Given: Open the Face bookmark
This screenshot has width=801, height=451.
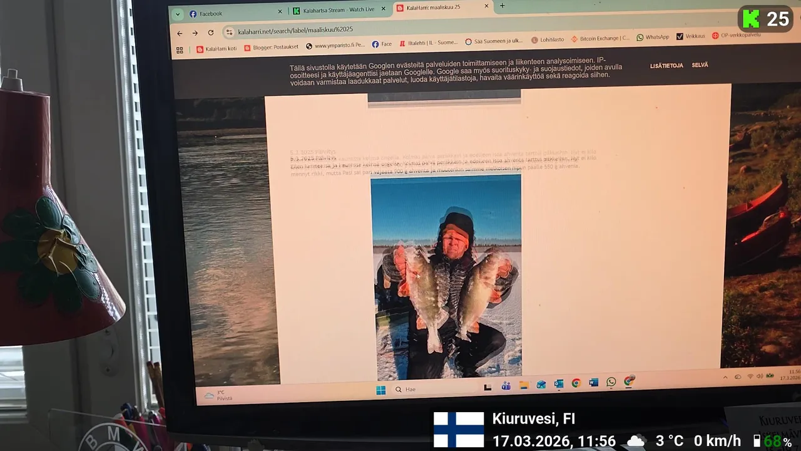Looking at the screenshot, I should (382, 44).
